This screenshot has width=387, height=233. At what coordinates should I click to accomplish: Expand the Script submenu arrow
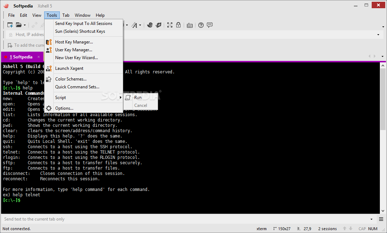point(120,98)
